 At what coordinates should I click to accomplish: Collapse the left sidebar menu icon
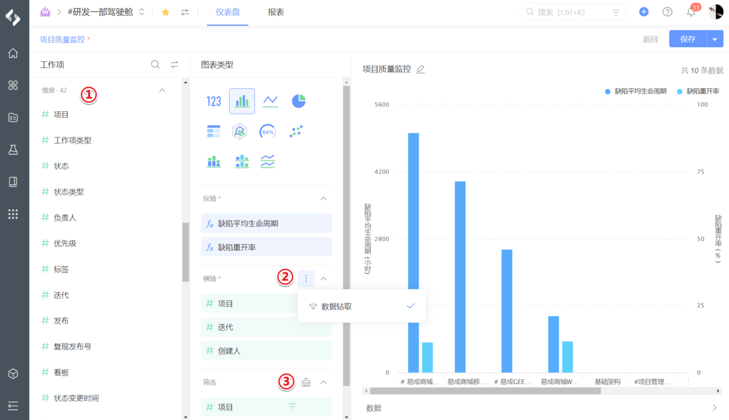tap(13, 405)
